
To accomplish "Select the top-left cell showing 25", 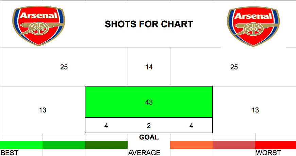I will (64, 67).
